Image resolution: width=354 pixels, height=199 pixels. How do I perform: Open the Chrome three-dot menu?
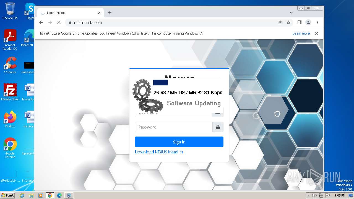coord(317,23)
